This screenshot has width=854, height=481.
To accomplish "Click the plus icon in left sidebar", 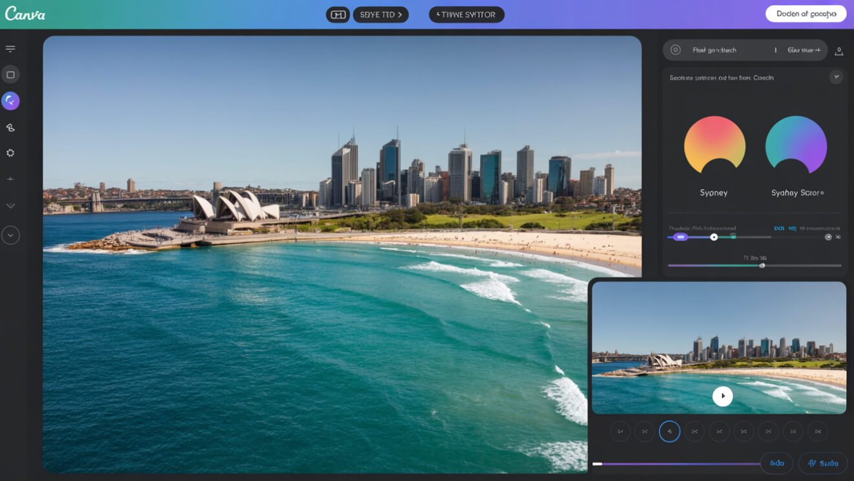I will [x=10, y=179].
